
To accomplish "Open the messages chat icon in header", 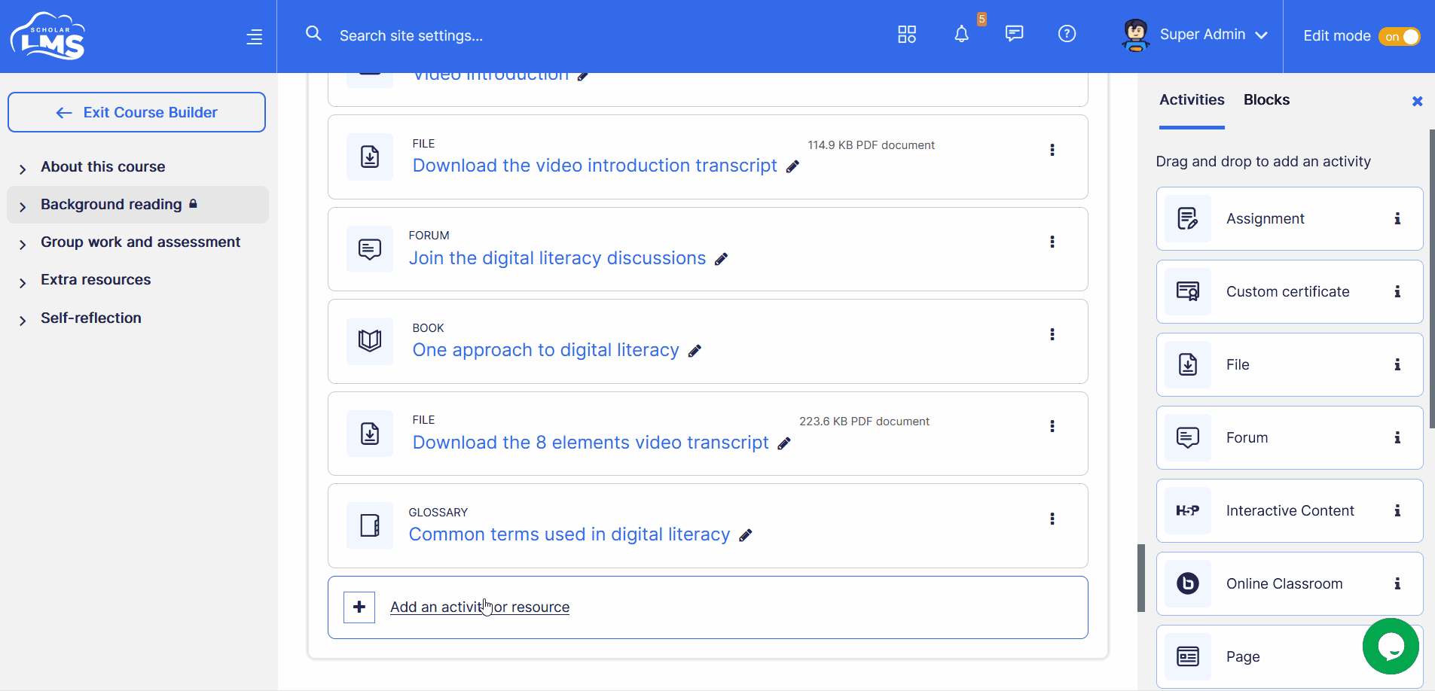I will 1014,34.
